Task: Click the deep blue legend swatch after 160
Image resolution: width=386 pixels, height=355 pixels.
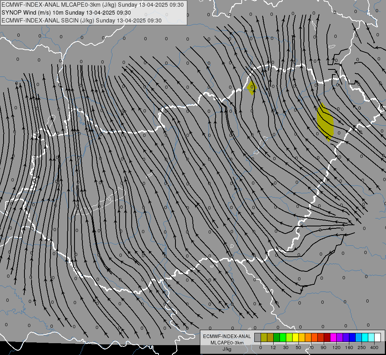Action: (352, 338)
